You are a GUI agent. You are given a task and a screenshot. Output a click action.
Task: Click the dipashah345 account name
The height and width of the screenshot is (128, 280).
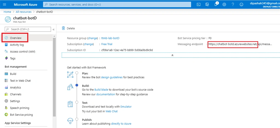point(265,3)
